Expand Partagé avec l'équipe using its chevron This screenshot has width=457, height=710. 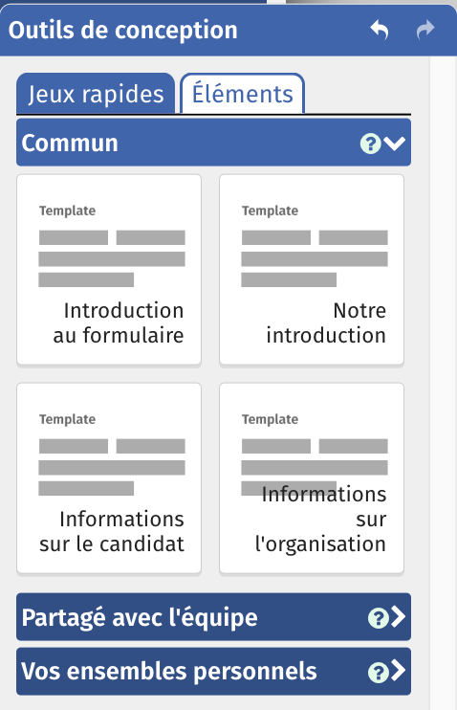click(398, 617)
